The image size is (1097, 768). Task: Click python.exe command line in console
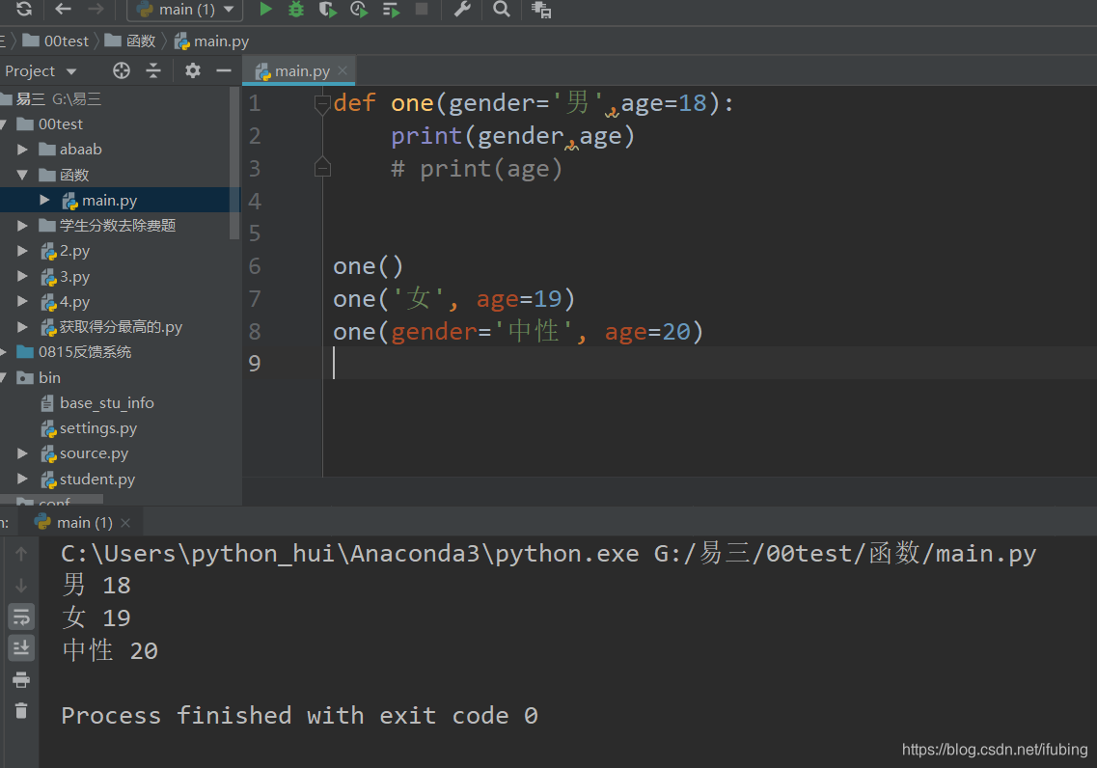548,553
